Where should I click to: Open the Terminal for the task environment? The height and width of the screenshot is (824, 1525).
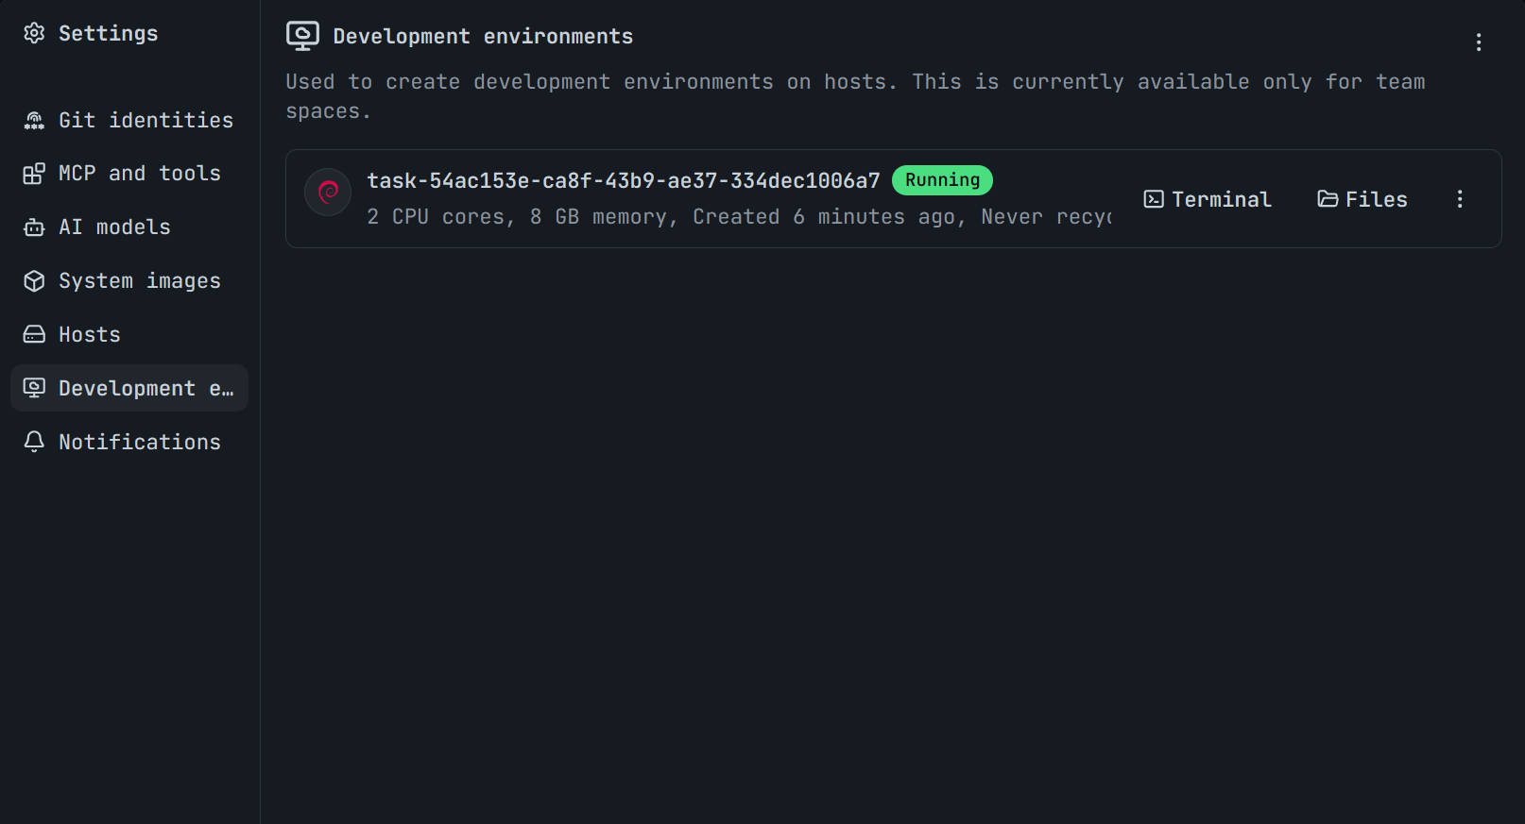click(x=1208, y=199)
